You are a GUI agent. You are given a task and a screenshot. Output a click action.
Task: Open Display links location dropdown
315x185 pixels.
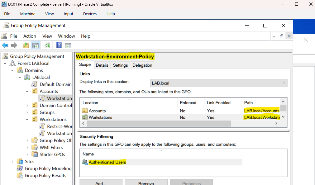219,83
